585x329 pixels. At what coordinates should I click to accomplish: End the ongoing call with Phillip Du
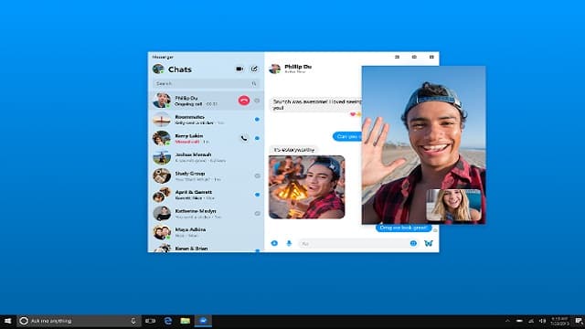tap(244, 101)
